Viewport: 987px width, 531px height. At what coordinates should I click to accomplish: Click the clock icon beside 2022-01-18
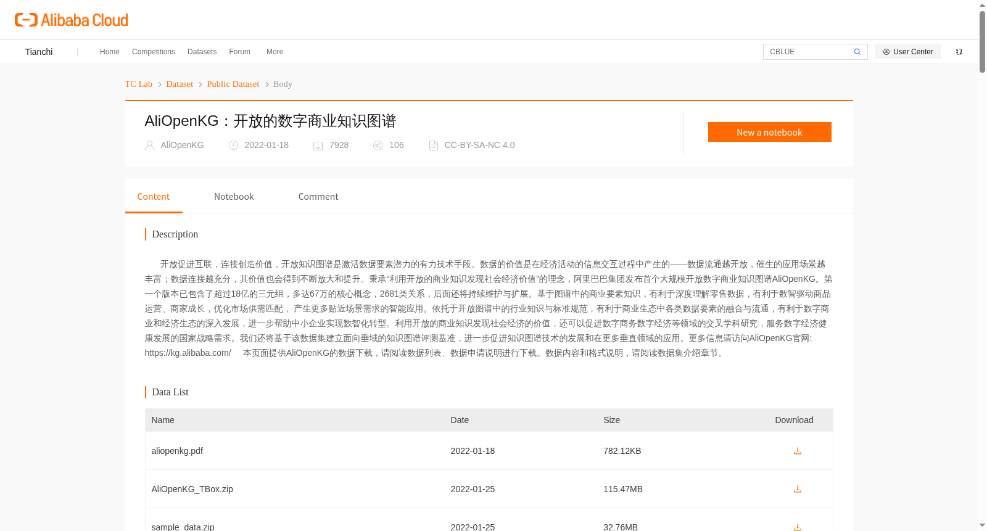click(x=233, y=146)
